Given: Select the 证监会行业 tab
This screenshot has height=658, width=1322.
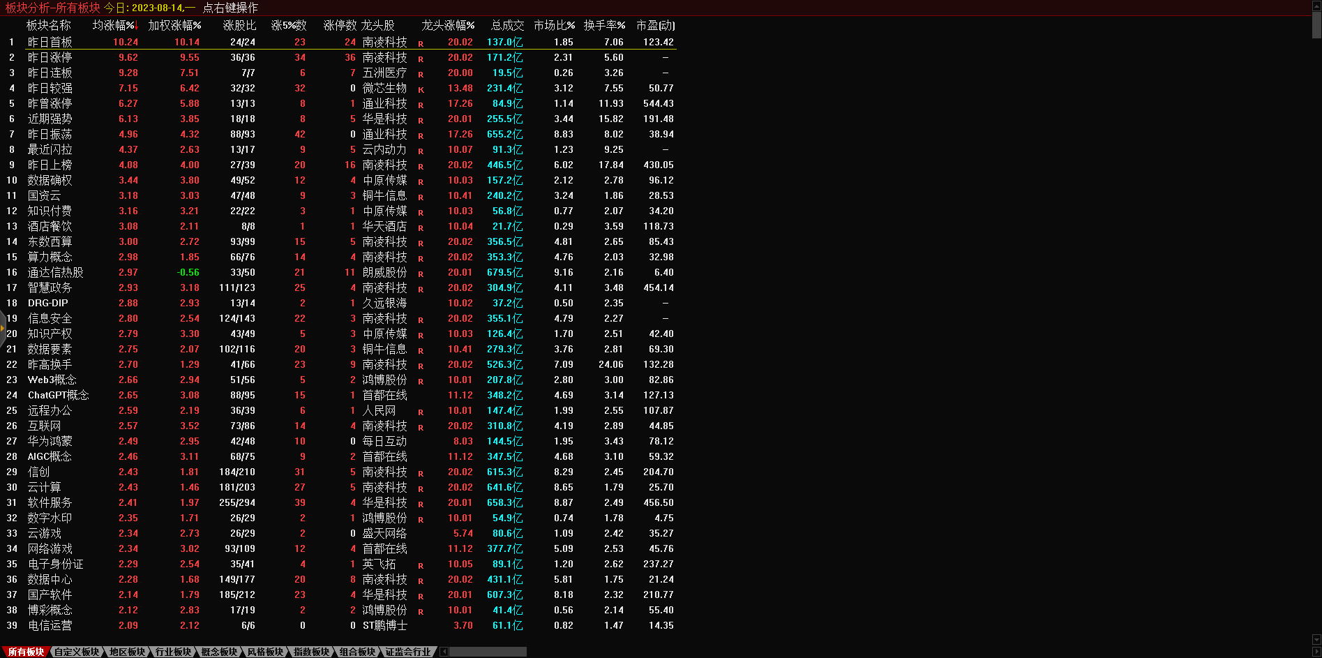Looking at the screenshot, I should [x=408, y=652].
